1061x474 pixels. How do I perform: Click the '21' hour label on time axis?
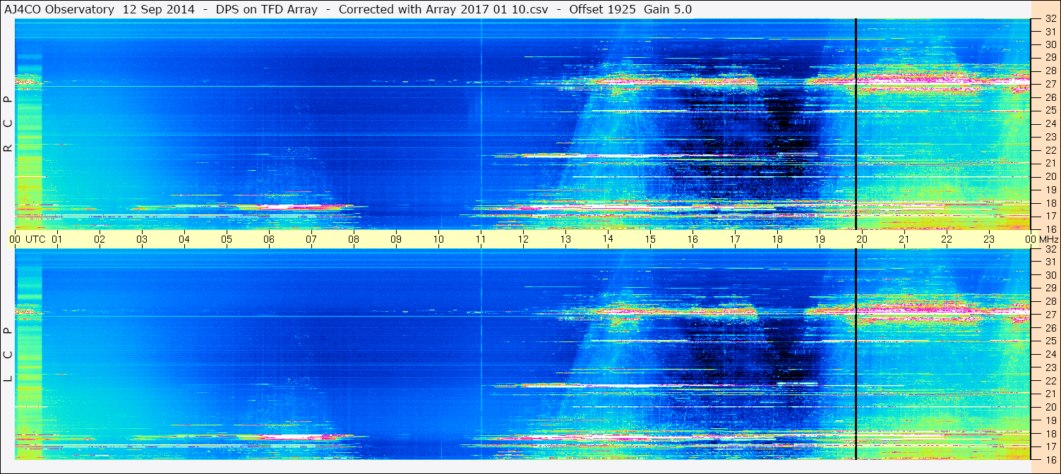904,239
